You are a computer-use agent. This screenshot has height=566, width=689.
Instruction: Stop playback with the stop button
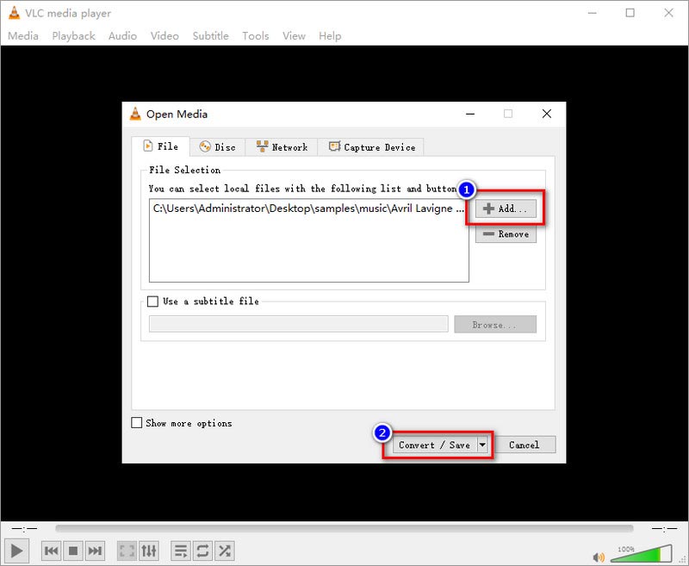[73, 550]
